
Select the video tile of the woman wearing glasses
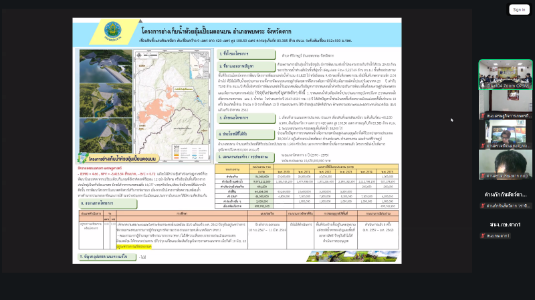[506, 135]
